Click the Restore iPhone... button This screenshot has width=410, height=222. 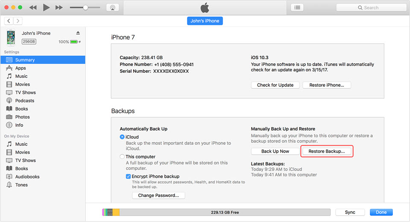coord(327,85)
